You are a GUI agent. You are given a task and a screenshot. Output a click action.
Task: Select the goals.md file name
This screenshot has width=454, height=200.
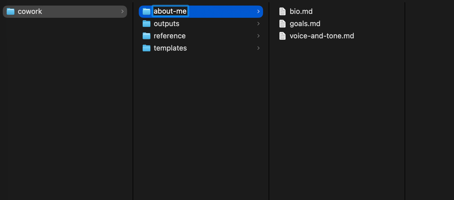click(305, 24)
